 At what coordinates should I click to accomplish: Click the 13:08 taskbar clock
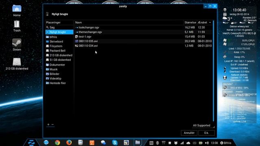coord(214,143)
